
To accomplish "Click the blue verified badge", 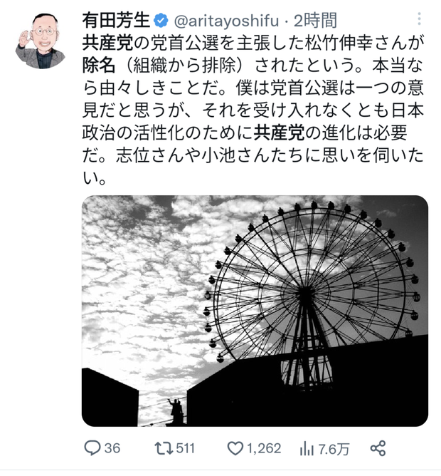I will pos(161,21).
